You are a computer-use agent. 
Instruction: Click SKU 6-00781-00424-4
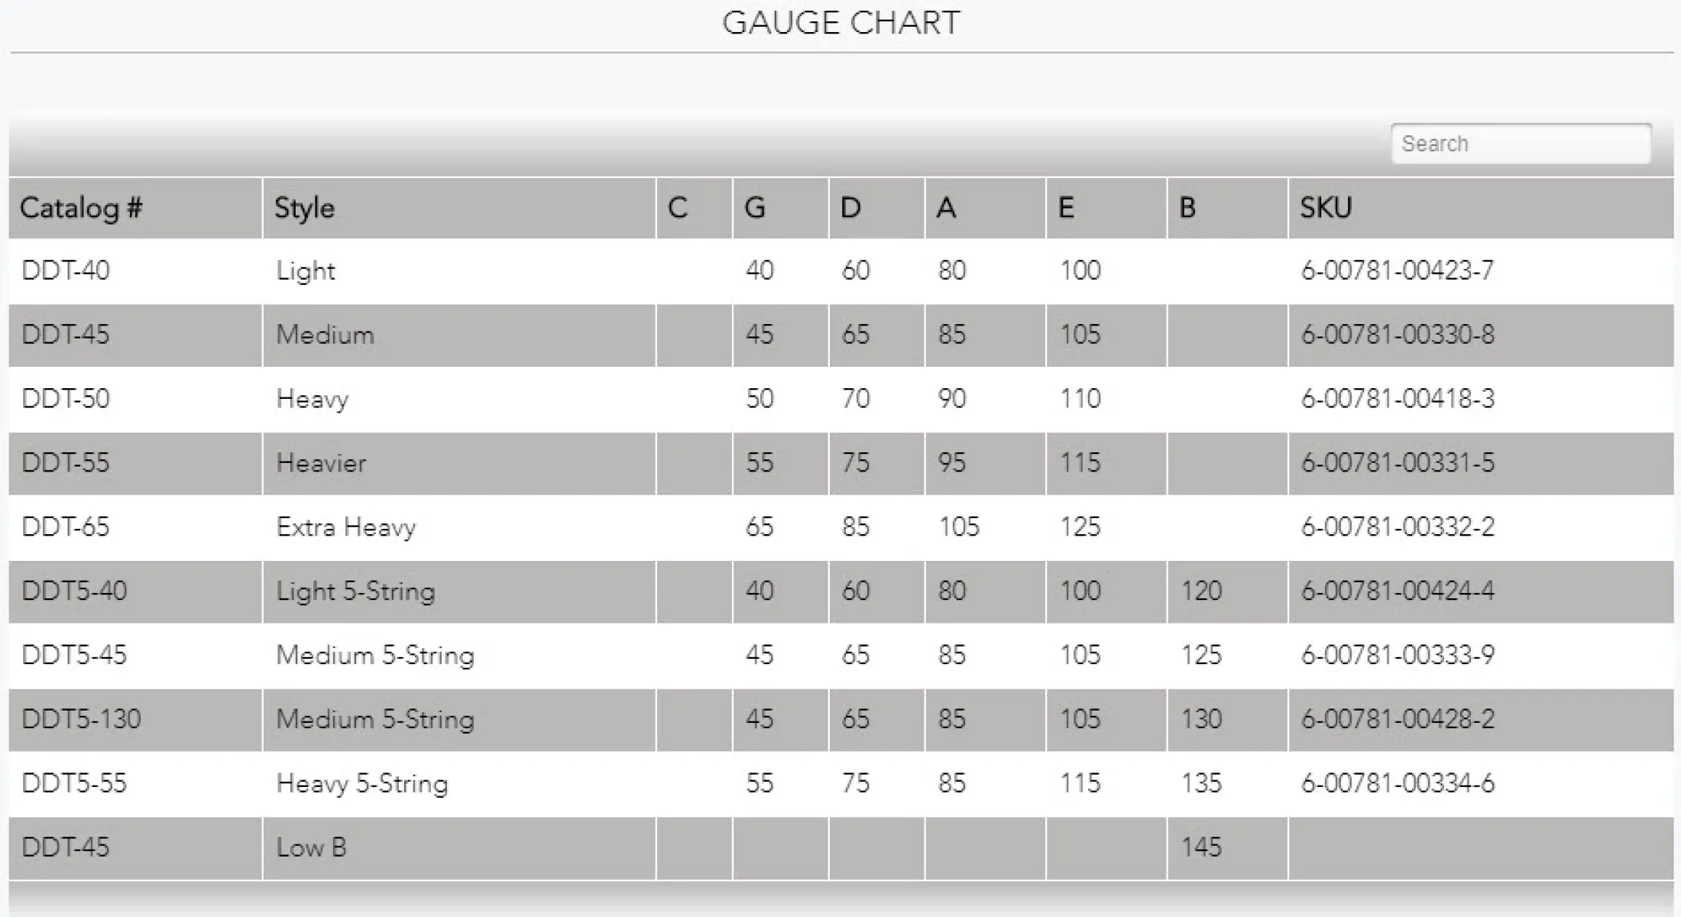(x=1398, y=591)
